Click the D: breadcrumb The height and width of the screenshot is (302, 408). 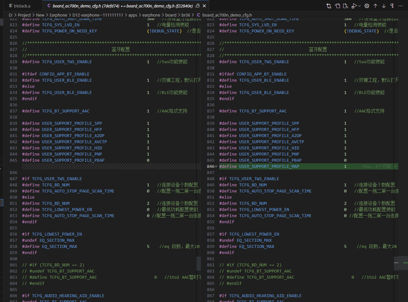click(x=11, y=15)
